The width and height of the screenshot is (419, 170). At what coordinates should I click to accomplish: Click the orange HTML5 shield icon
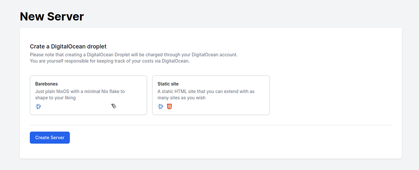coord(169,106)
